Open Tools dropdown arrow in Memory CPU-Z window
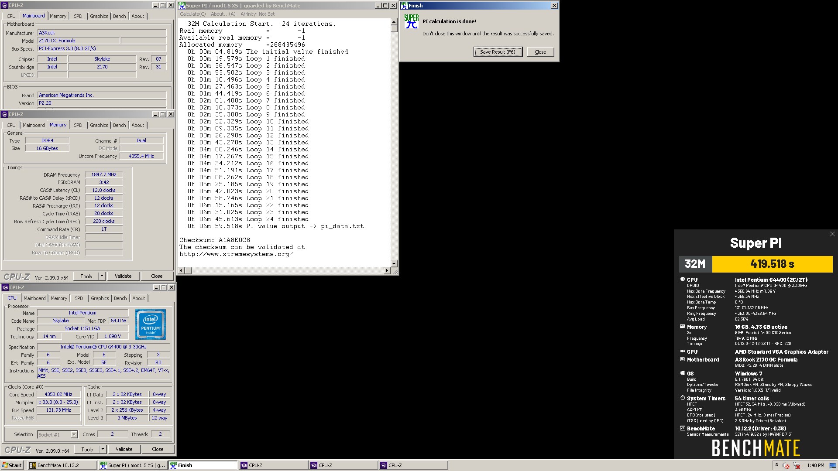The height and width of the screenshot is (471, 838). click(x=102, y=276)
